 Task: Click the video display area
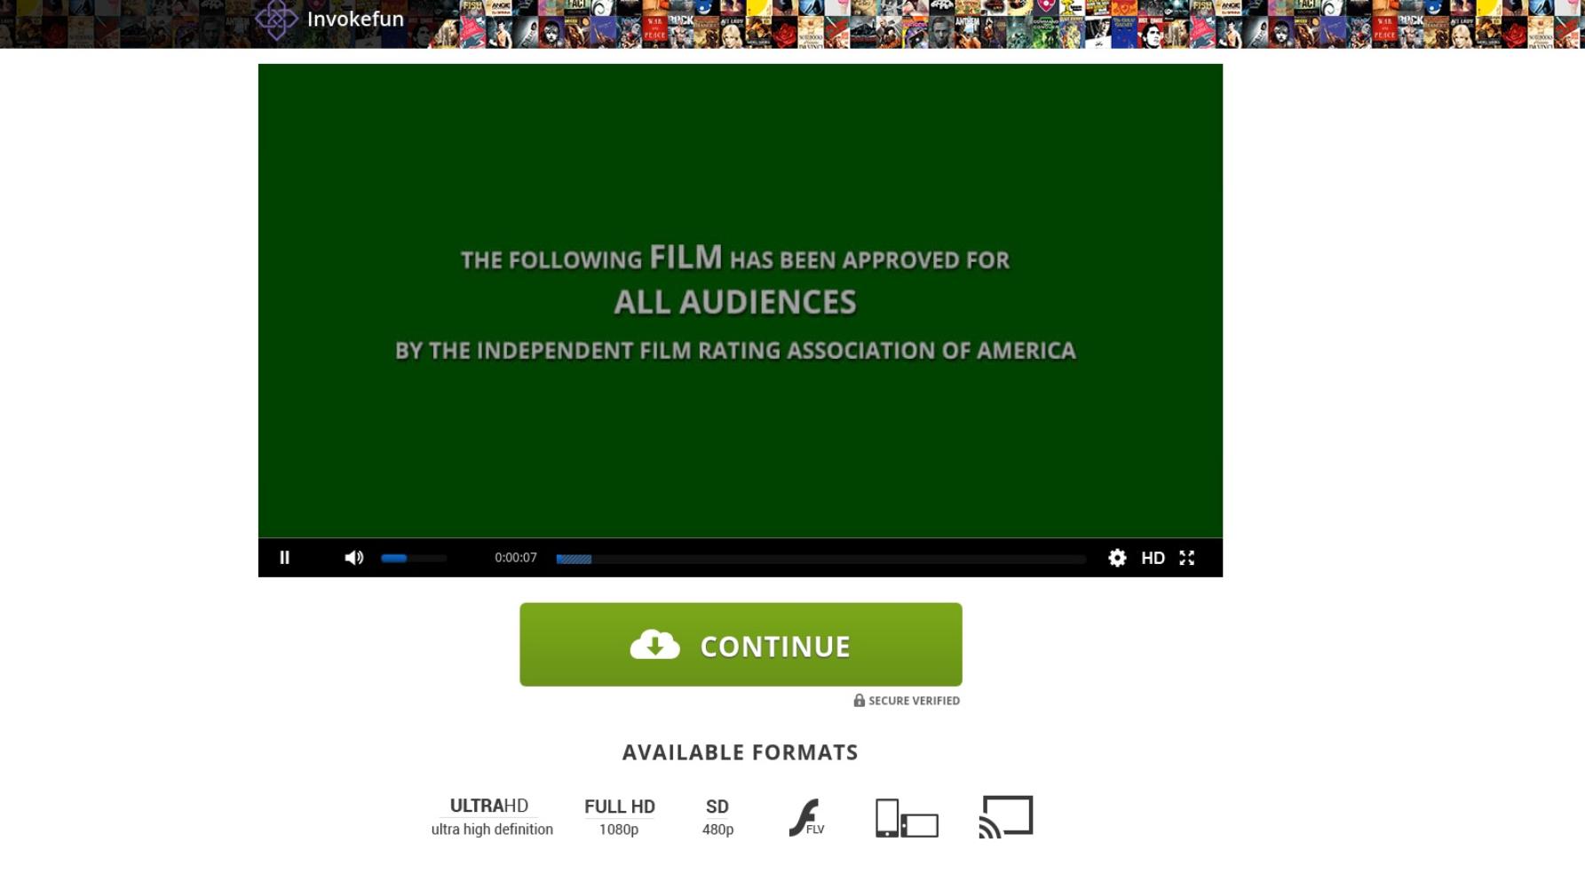pos(741,301)
